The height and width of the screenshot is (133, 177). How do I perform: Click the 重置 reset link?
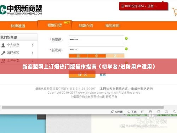coord(103,74)
